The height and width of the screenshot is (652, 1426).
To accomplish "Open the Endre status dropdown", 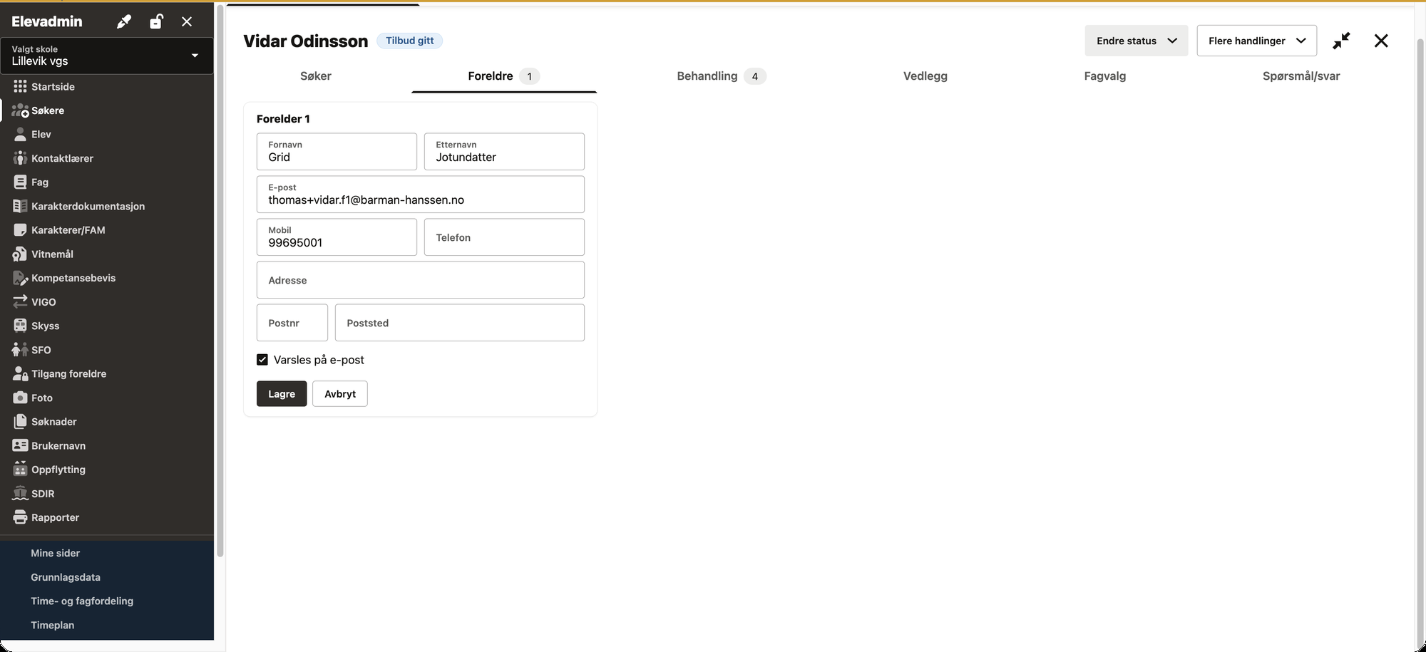I will [1137, 41].
